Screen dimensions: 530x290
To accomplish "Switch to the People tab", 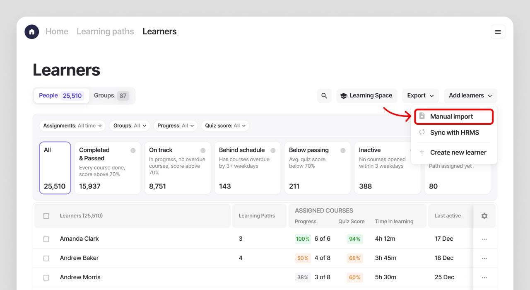I will [x=61, y=96].
